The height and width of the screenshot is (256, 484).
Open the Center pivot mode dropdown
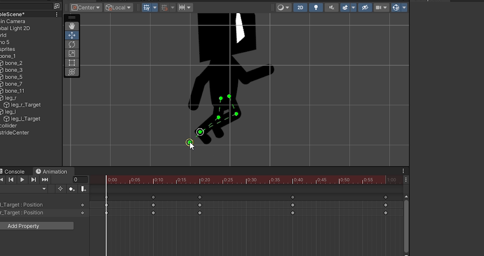[x=86, y=7]
